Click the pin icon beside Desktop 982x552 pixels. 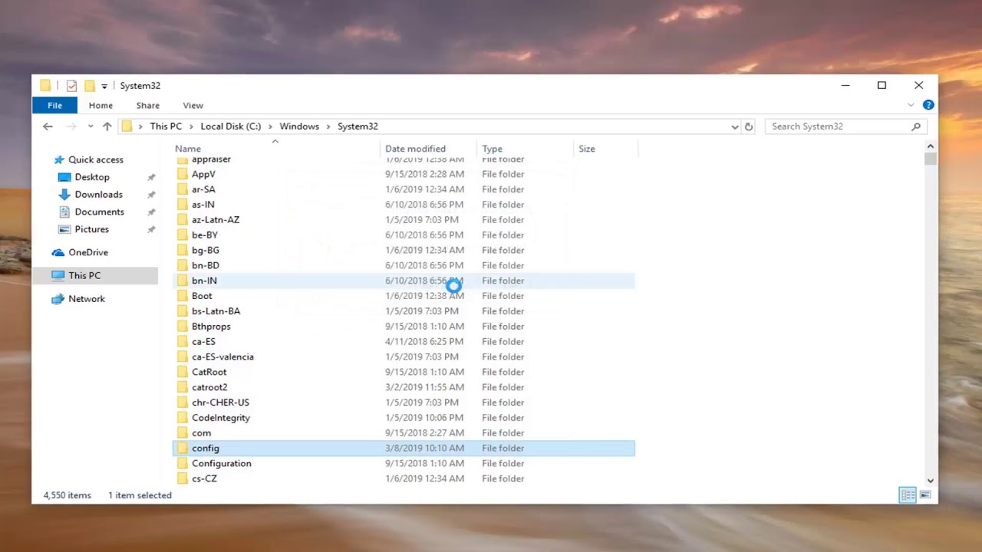(151, 177)
